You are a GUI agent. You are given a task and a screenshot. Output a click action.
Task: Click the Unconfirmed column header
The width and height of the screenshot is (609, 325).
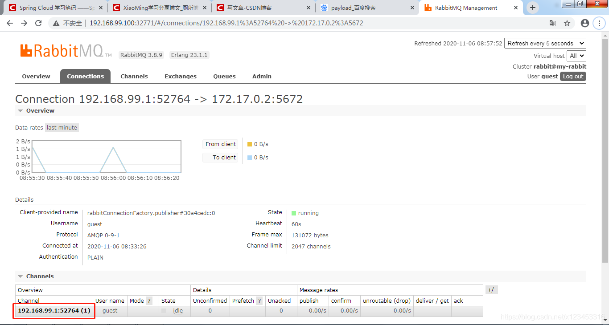(x=210, y=301)
